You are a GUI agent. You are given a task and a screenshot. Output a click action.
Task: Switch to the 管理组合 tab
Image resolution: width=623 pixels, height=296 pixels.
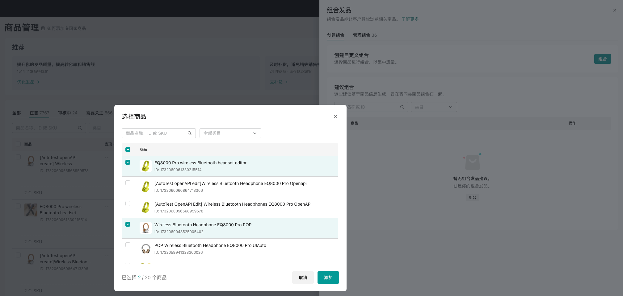364,35
